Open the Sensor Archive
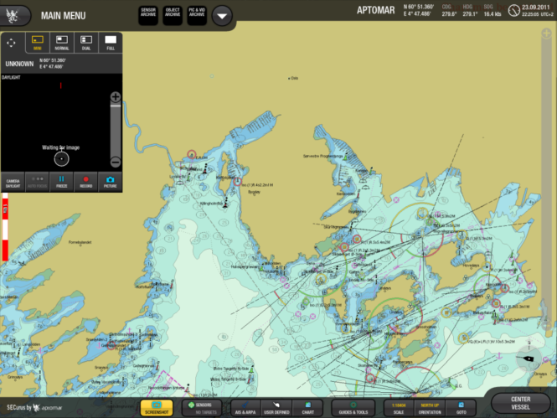This screenshot has height=418, width=557. [x=148, y=16]
